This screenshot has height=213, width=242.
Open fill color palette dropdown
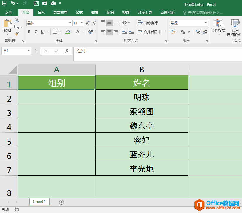coord(73,32)
